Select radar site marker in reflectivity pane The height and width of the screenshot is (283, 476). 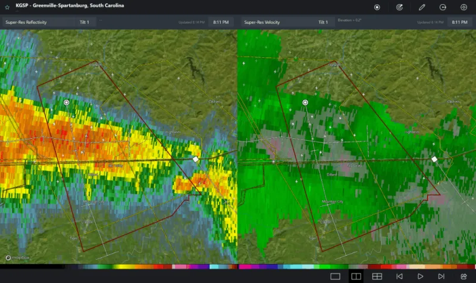(67, 102)
